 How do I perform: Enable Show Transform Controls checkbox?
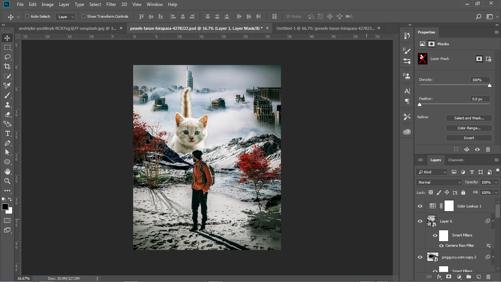pyautogui.click(x=83, y=16)
